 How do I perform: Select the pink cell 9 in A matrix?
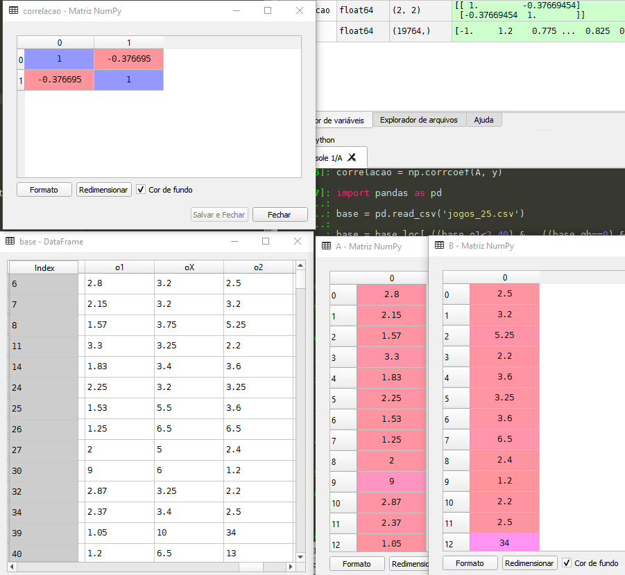[391, 481]
